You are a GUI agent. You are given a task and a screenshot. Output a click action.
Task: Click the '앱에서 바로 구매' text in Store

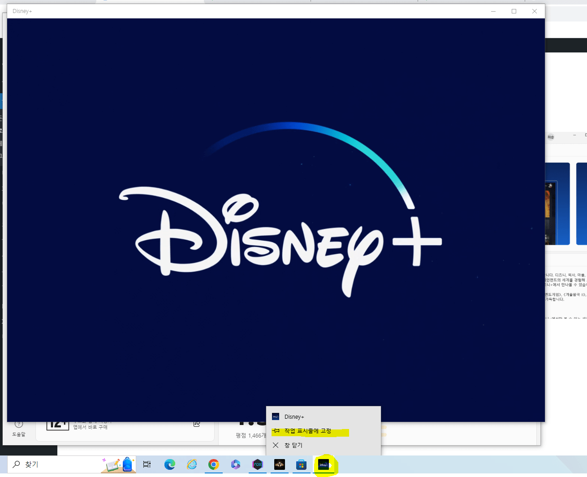tap(91, 427)
